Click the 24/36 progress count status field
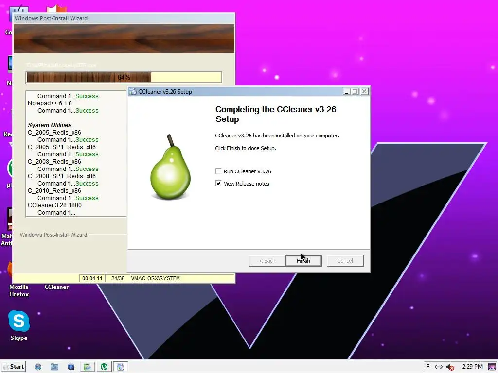 tap(118, 278)
